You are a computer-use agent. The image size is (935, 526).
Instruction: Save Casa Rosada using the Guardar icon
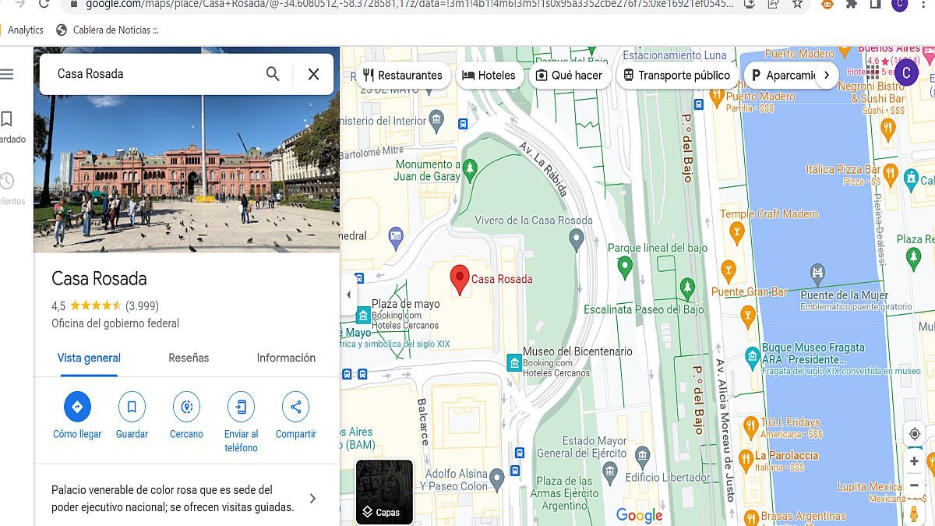click(x=132, y=406)
